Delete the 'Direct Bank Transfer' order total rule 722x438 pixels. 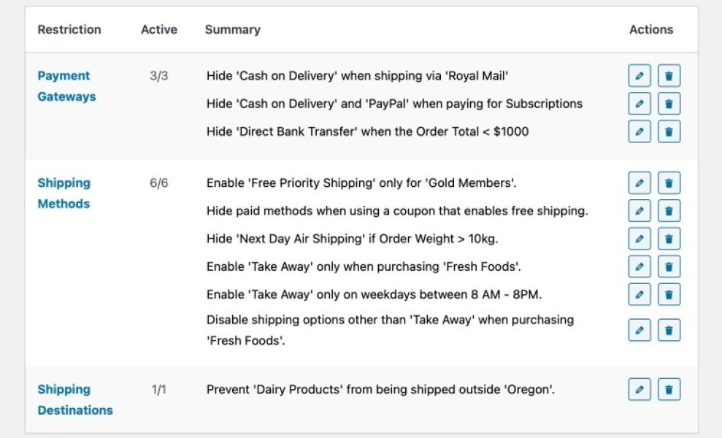tap(669, 132)
